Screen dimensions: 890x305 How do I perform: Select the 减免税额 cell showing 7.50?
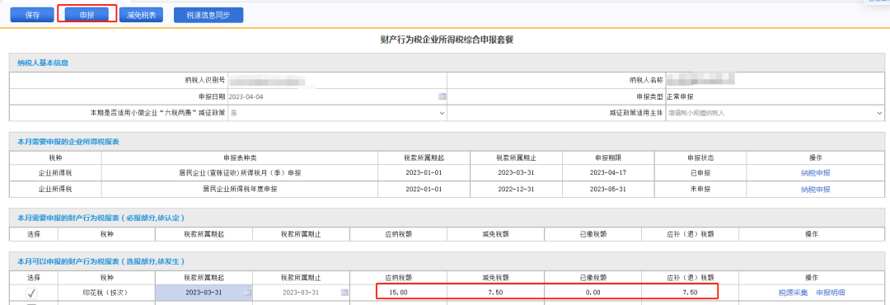point(495,293)
